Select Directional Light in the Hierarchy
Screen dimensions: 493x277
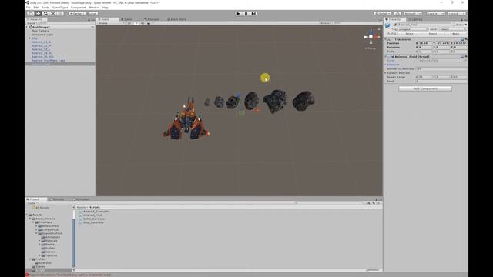(42, 35)
